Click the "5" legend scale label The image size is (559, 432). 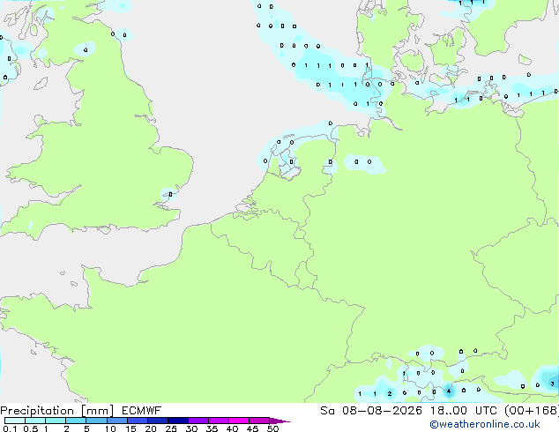pos(86,428)
